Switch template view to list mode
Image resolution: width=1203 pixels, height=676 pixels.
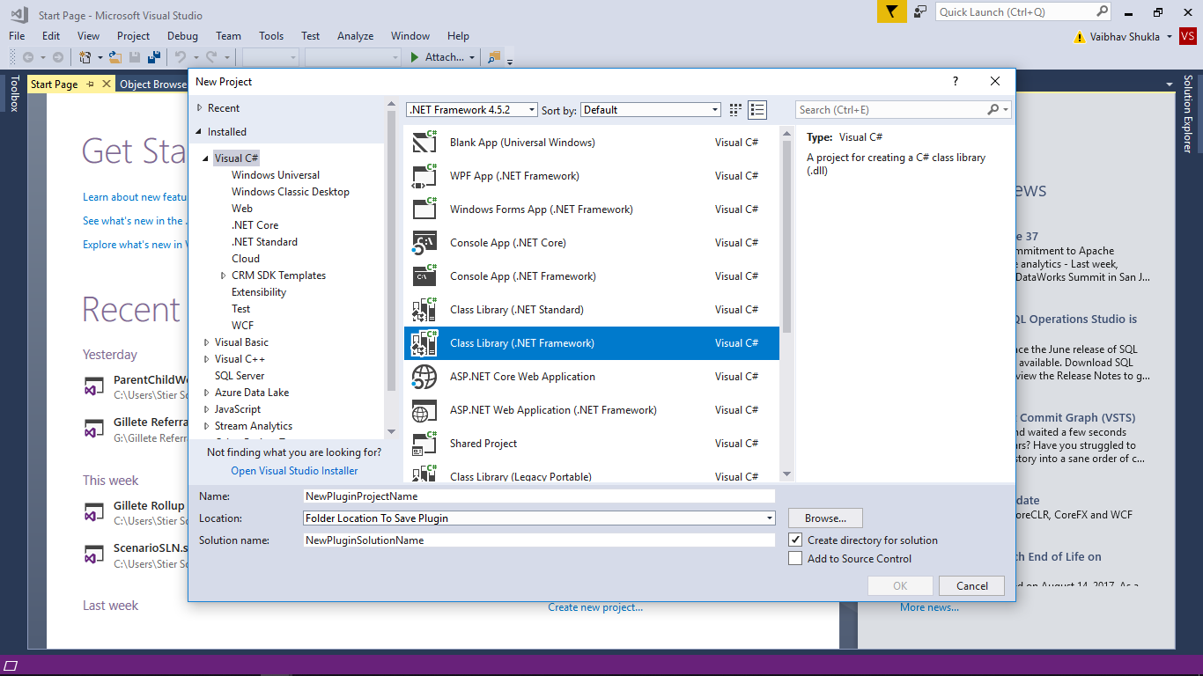coord(756,109)
